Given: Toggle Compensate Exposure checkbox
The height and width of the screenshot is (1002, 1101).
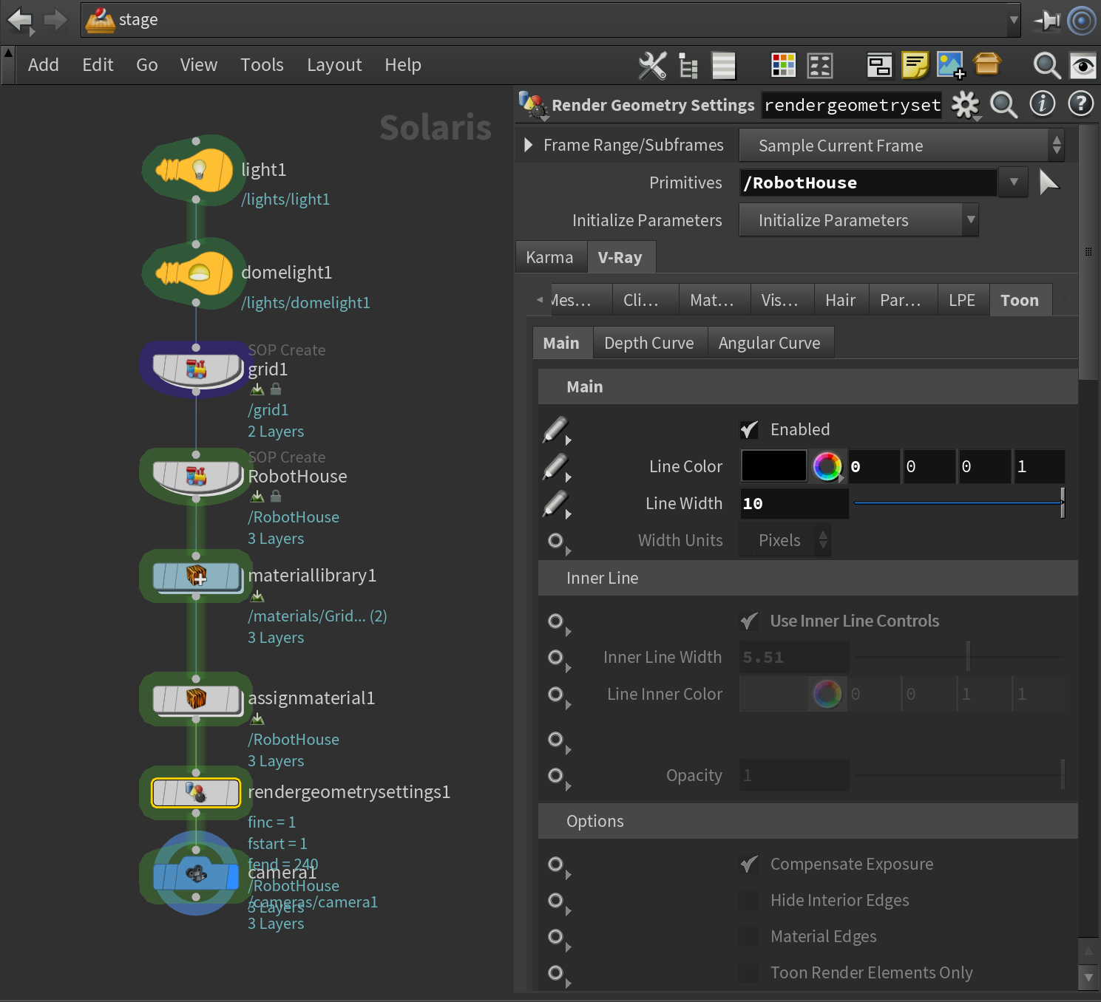Looking at the screenshot, I should tap(749, 864).
